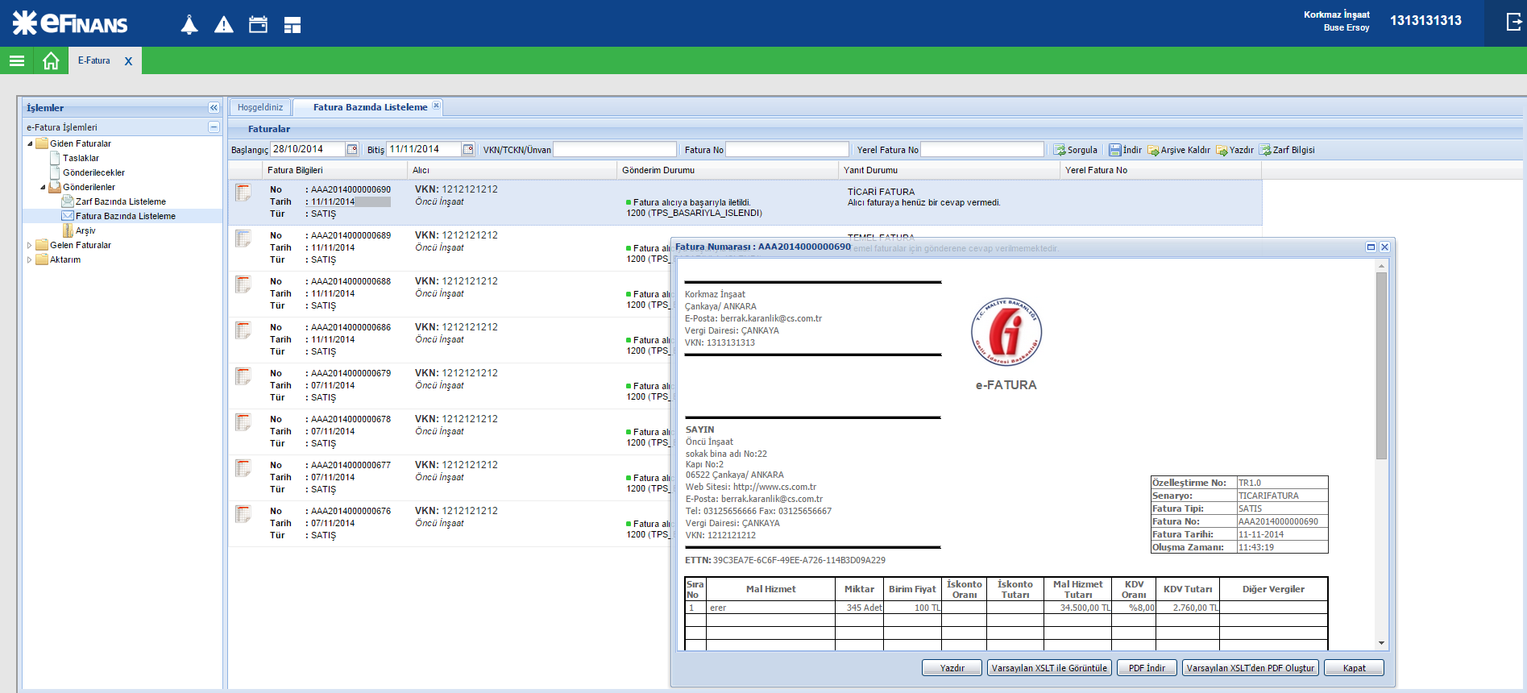Open the dashboard layout icon
This screenshot has width=1527, height=693.
click(293, 25)
